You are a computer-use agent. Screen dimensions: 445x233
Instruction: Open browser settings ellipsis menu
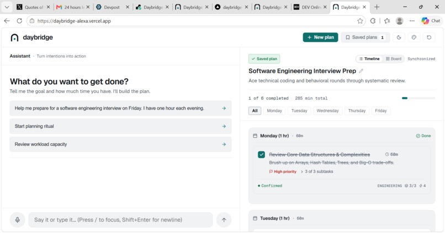[412, 21]
